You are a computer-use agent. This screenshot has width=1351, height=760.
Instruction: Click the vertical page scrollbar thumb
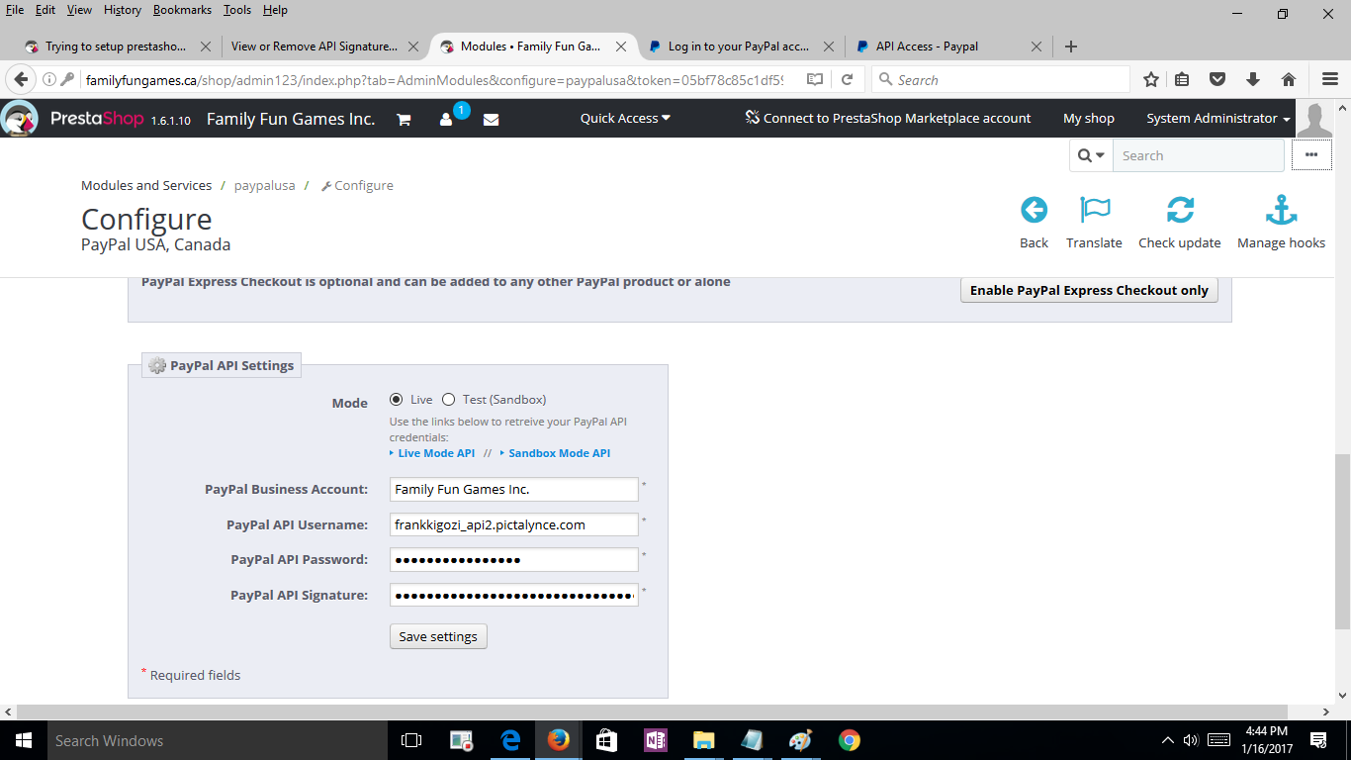click(1342, 541)
